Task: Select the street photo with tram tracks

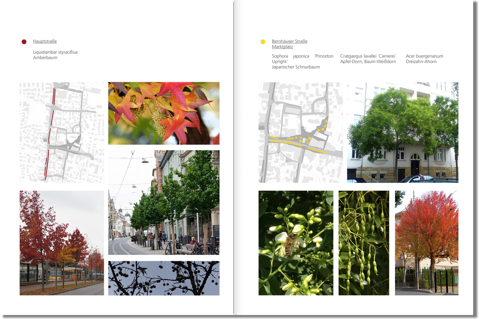Action: click(164, 202)
